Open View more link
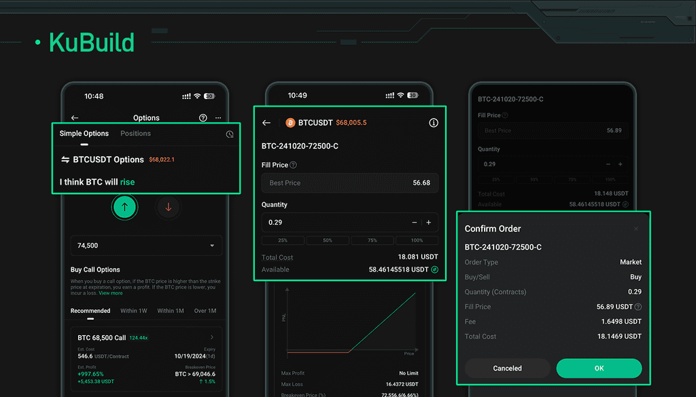This screenshot has width=696, height=397. point(111,293)
